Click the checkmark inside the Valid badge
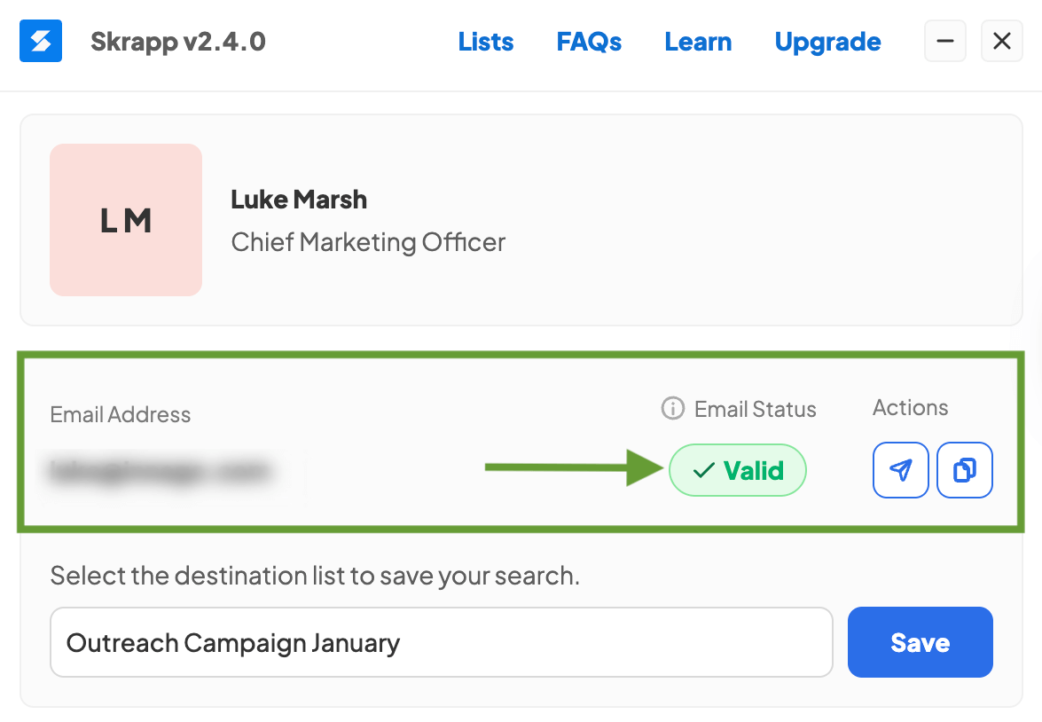The image size is (1042, 722). pyautogui.click(x=702, y=470)
